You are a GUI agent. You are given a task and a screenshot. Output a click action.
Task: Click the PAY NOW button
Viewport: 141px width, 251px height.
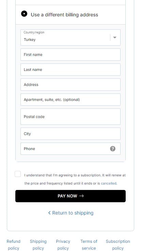[70, 196]
